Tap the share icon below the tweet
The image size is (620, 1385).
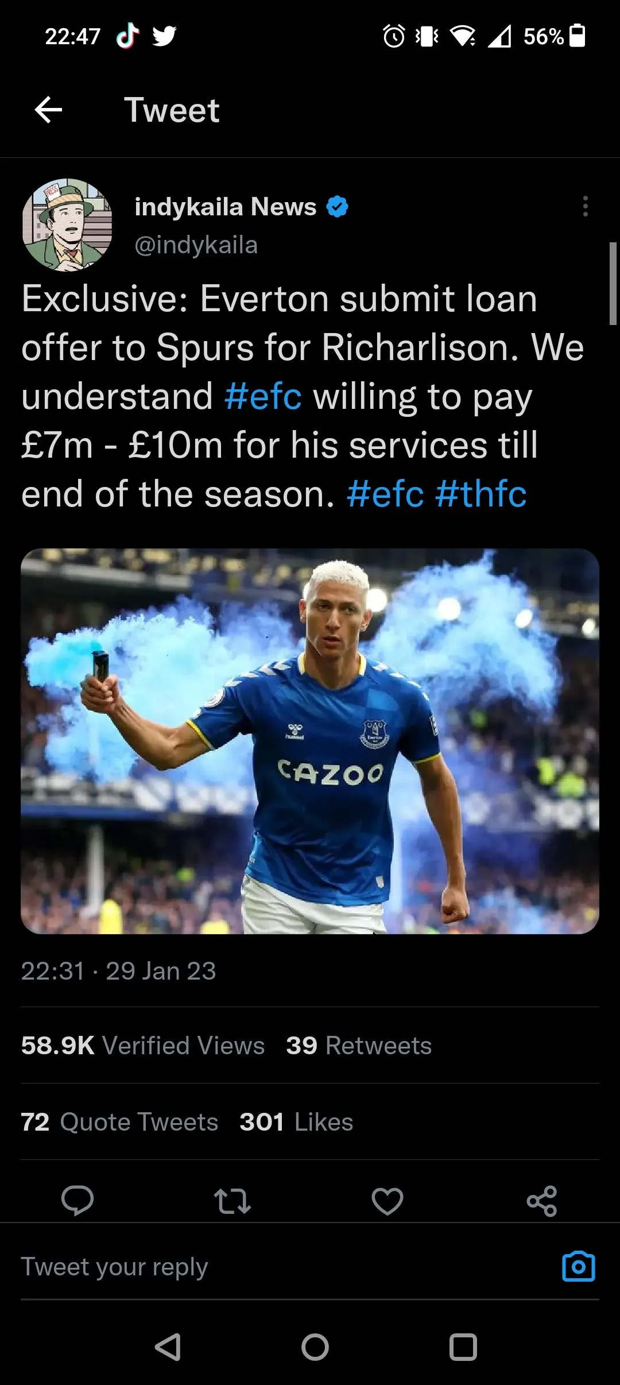pyautogui.click(x=542, y=1200)
